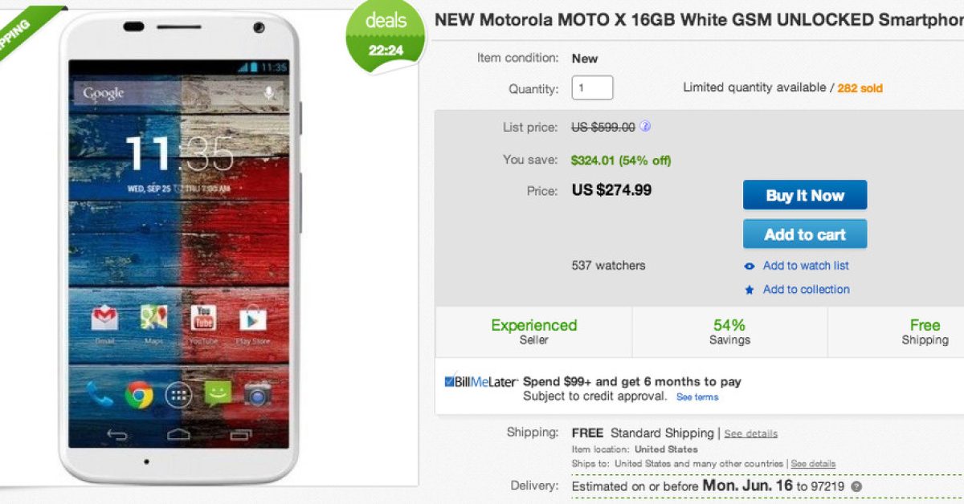Click the green deals timer badge

386,36
